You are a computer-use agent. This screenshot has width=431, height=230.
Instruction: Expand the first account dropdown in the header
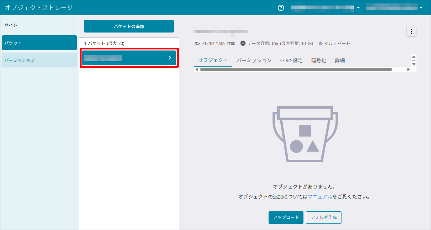(358, 8)
